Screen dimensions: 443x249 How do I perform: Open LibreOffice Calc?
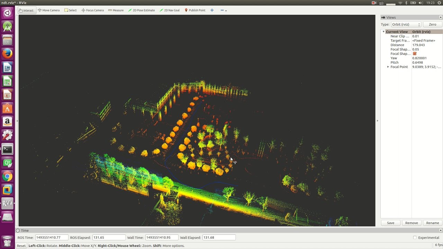7,81
